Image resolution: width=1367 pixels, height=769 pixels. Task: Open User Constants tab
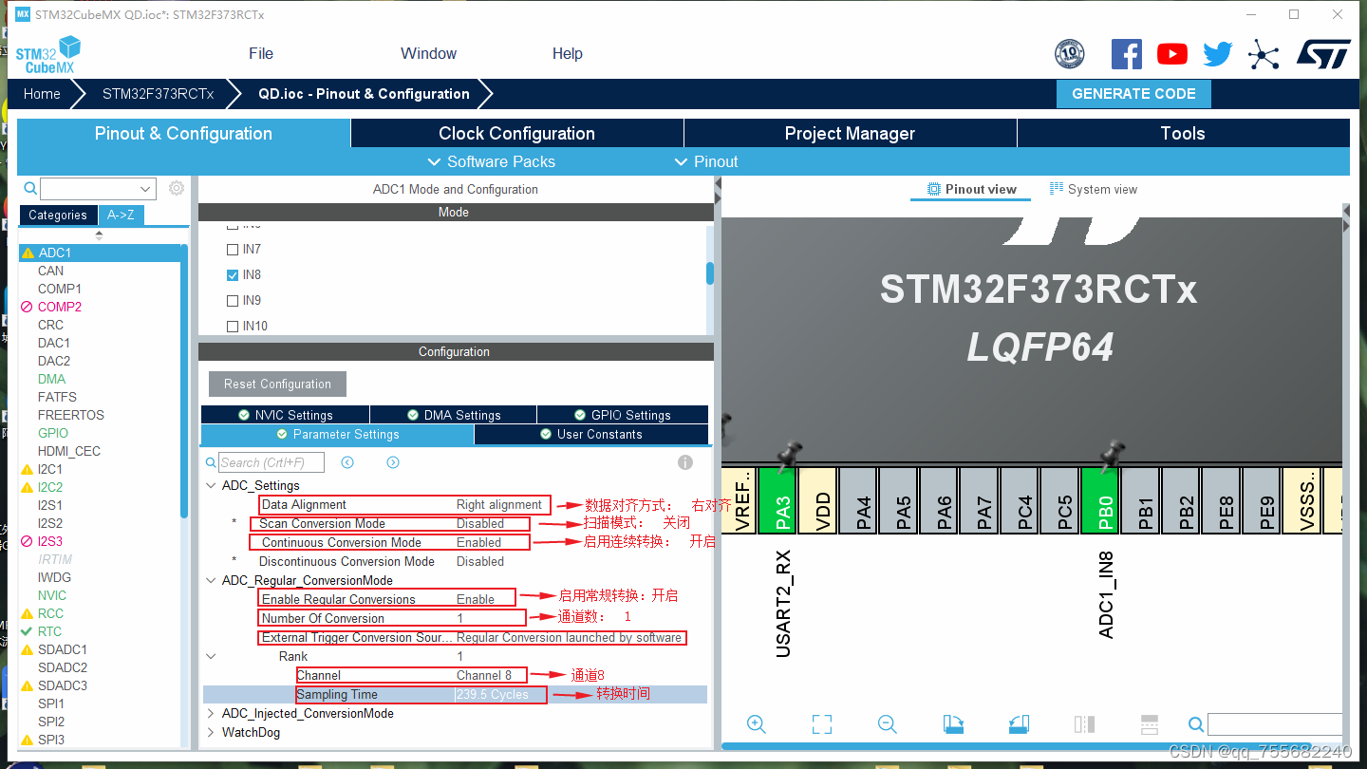tap(591, 434)
